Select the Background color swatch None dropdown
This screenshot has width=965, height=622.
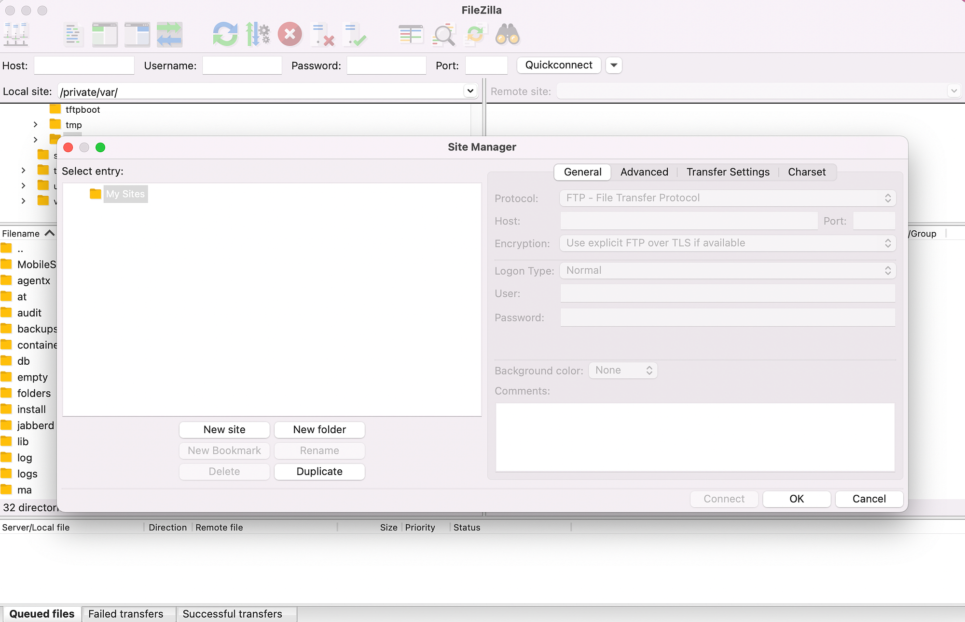pyautogui.click(x=622, y=370)
